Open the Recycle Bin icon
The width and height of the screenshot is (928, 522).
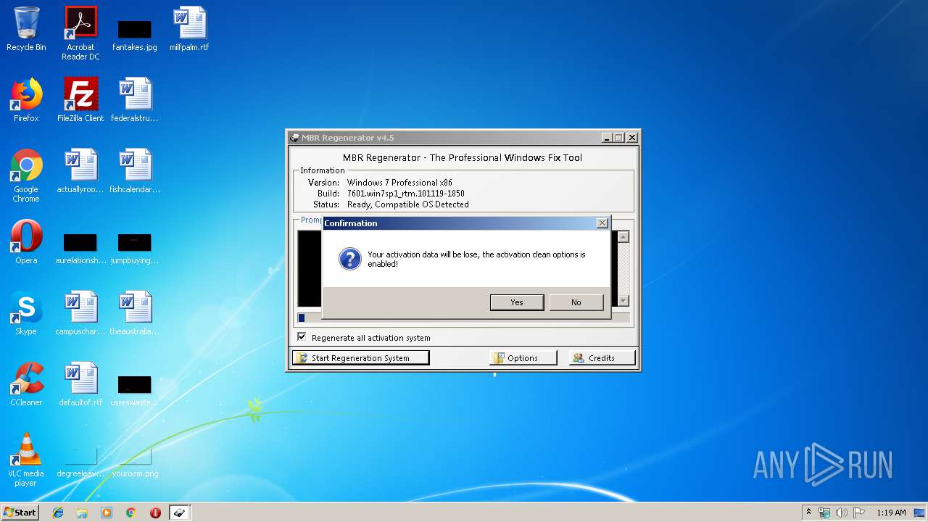pyautogui.click(x=26, y=29)
